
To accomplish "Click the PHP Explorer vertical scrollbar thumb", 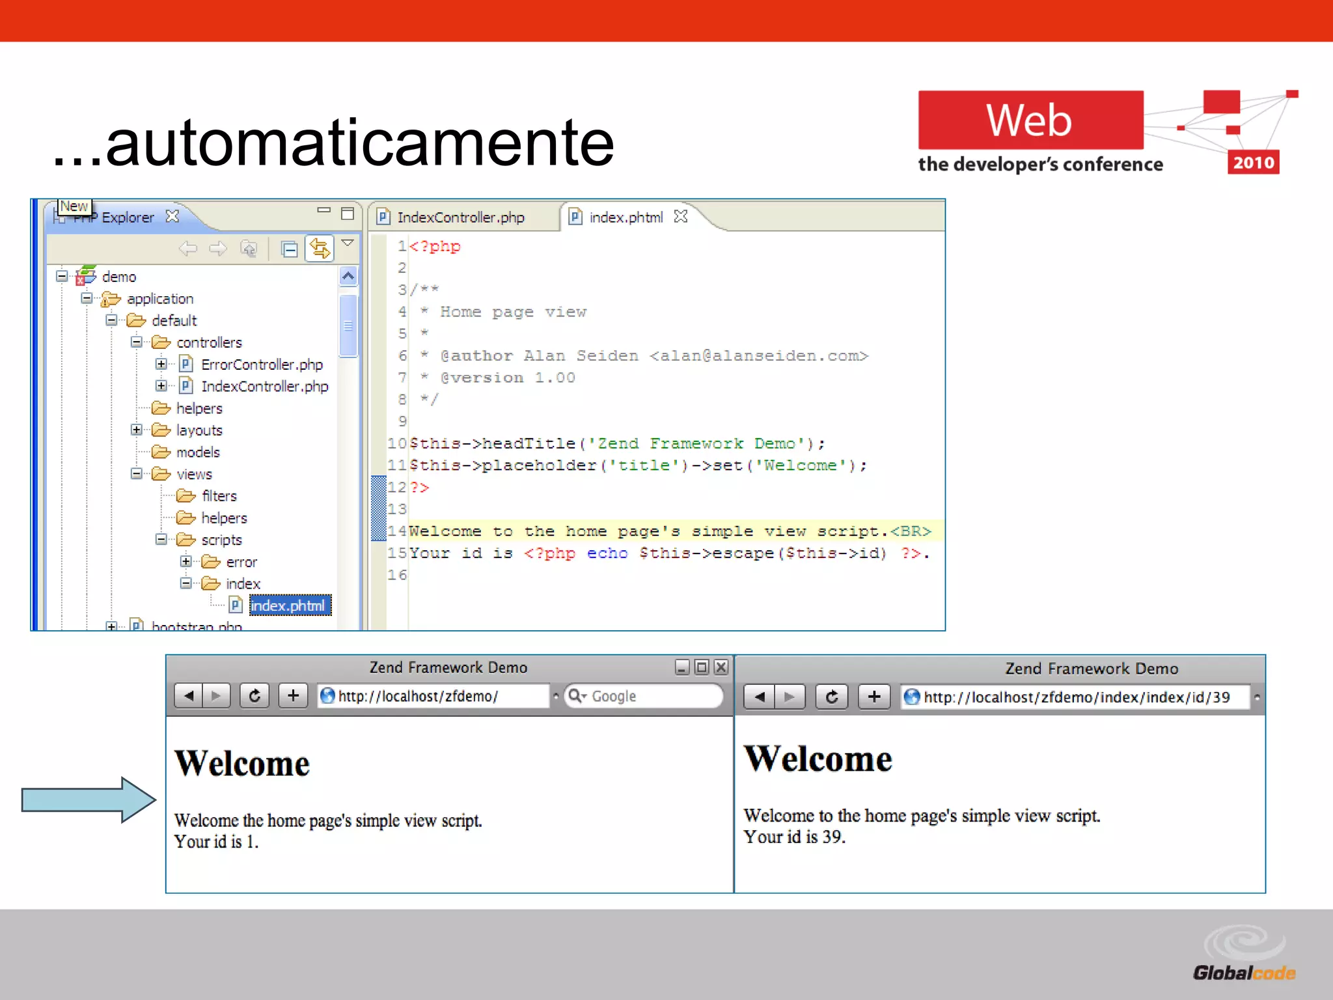I will tap(348, 326).
